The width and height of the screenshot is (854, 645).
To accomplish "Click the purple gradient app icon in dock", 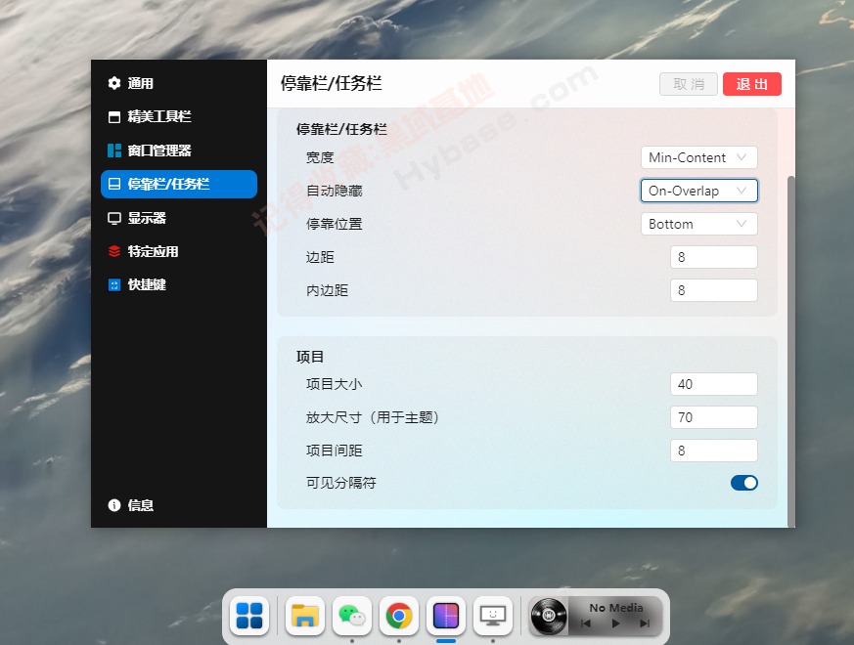I will point(445,616).
